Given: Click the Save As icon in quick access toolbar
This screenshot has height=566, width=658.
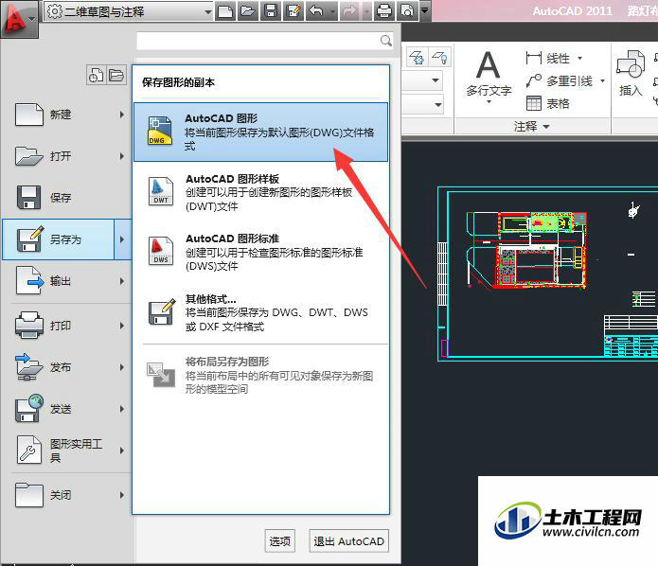Looking at the screenshot, I should coord(293,11).
